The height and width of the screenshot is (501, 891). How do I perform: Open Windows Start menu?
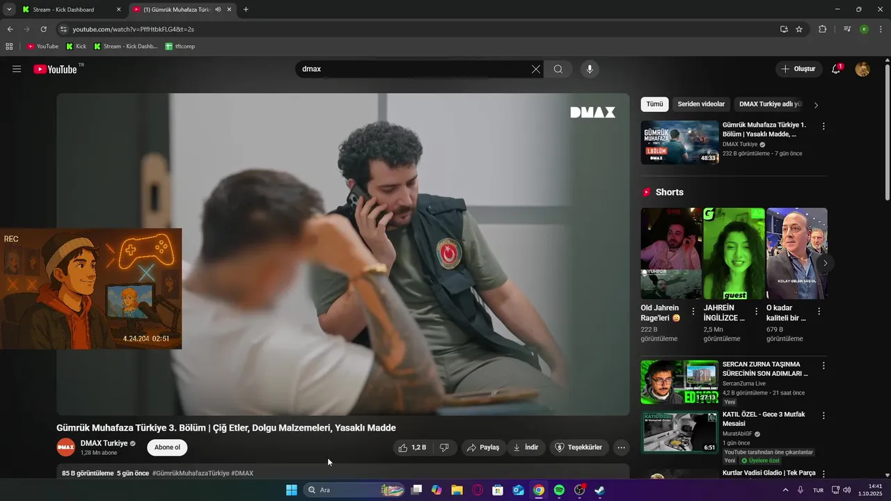coord(292,490)
